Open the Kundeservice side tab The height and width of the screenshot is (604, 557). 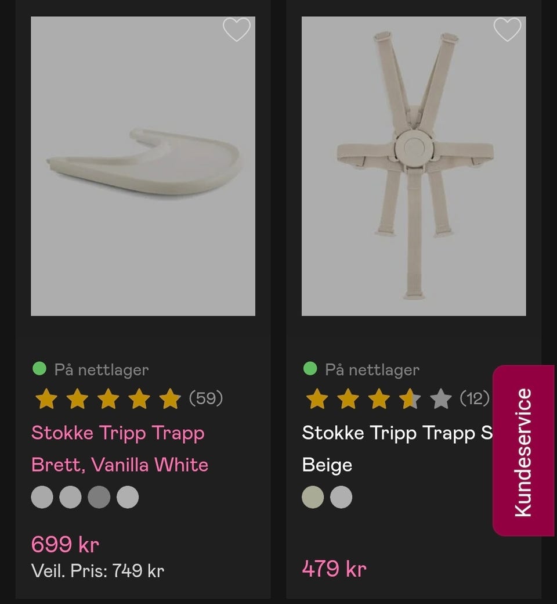point(523,451)
